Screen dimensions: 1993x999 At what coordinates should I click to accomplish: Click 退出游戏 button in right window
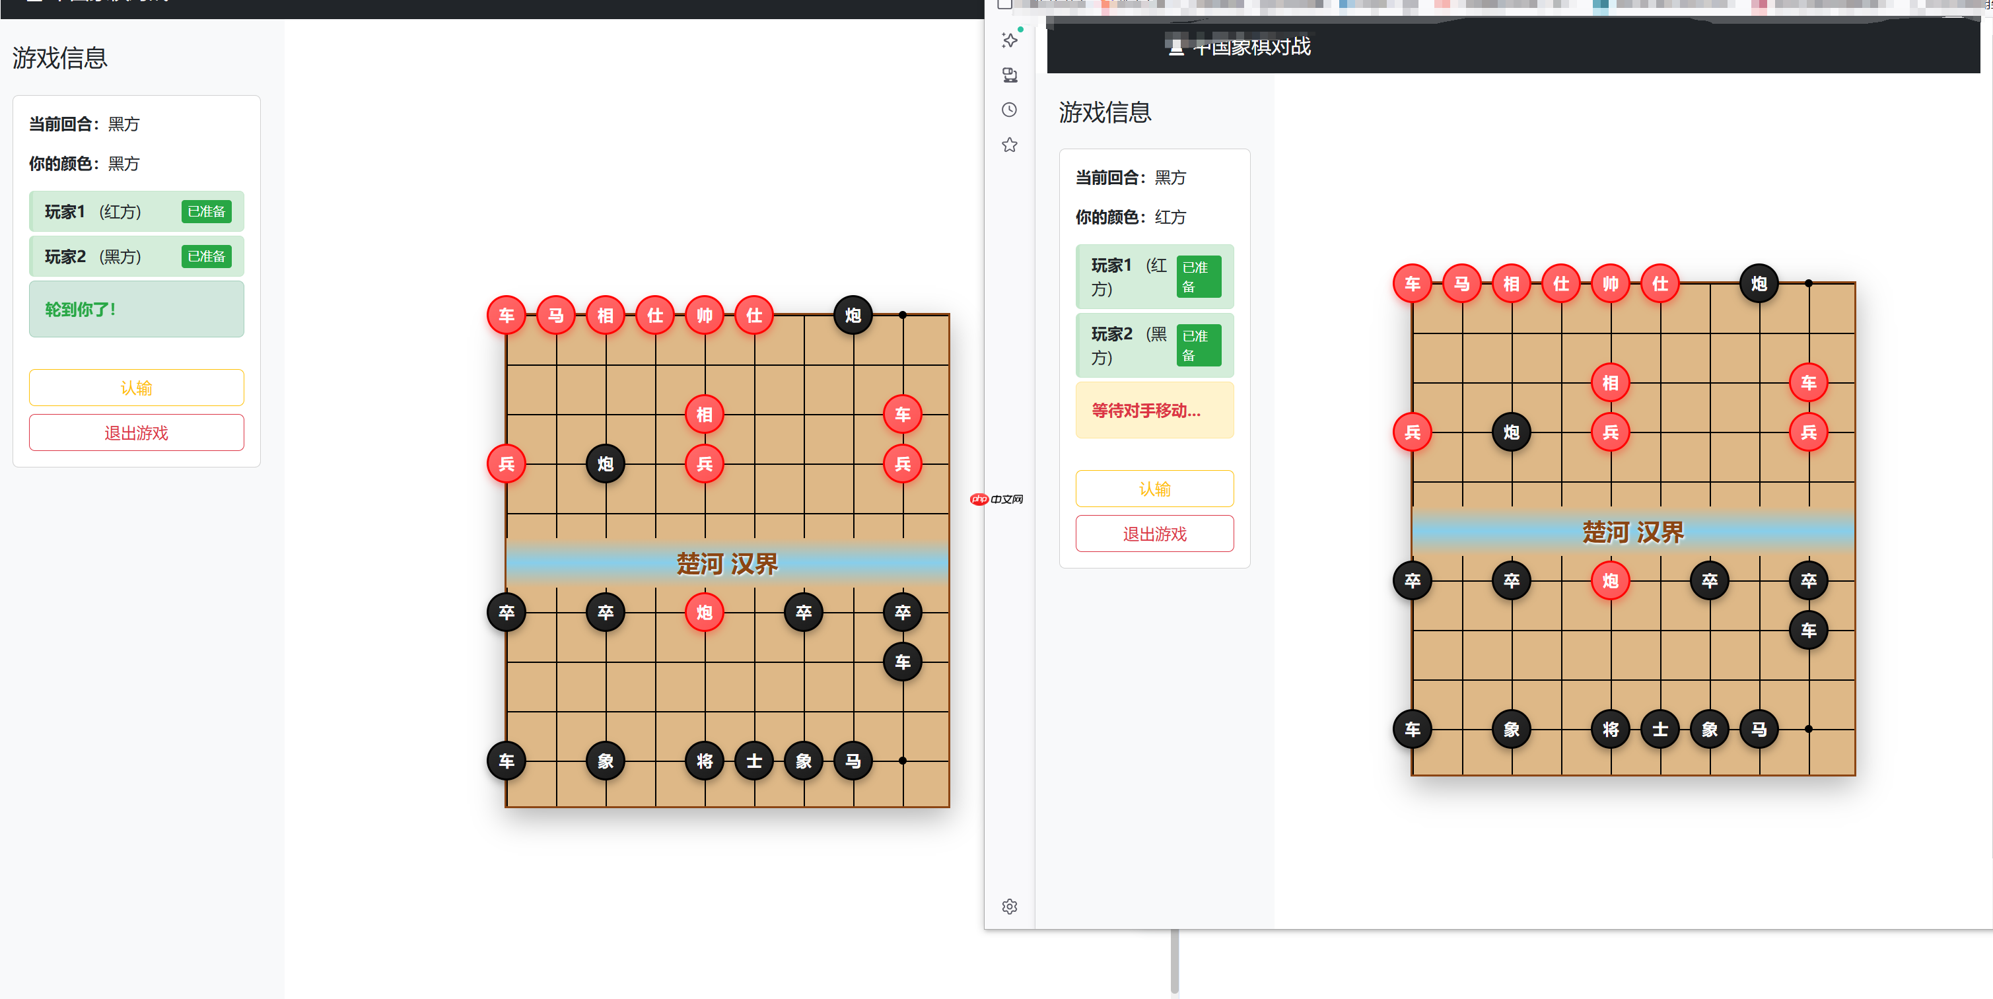click(x=1154, y=533)
